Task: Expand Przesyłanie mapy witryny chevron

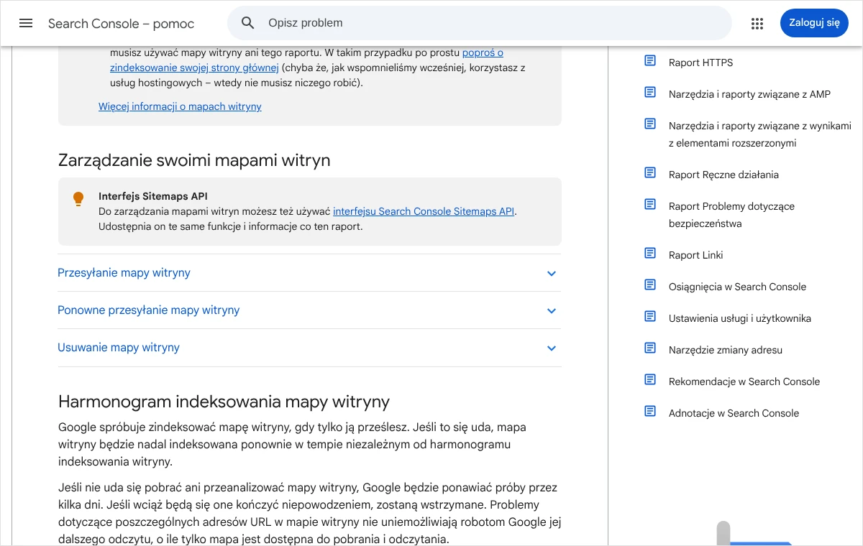Action: (552, 274)
